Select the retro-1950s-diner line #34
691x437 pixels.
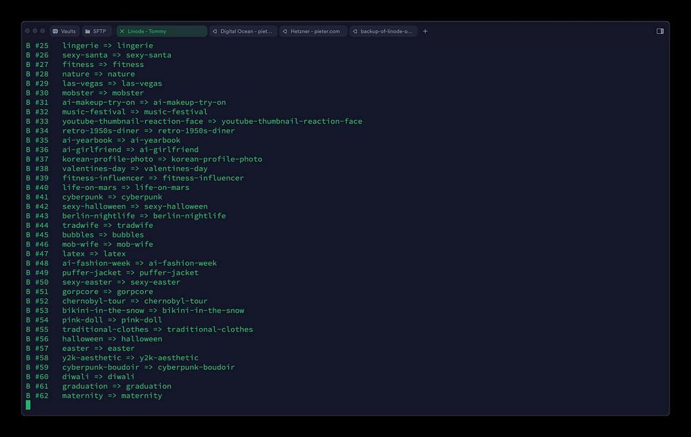130,130
